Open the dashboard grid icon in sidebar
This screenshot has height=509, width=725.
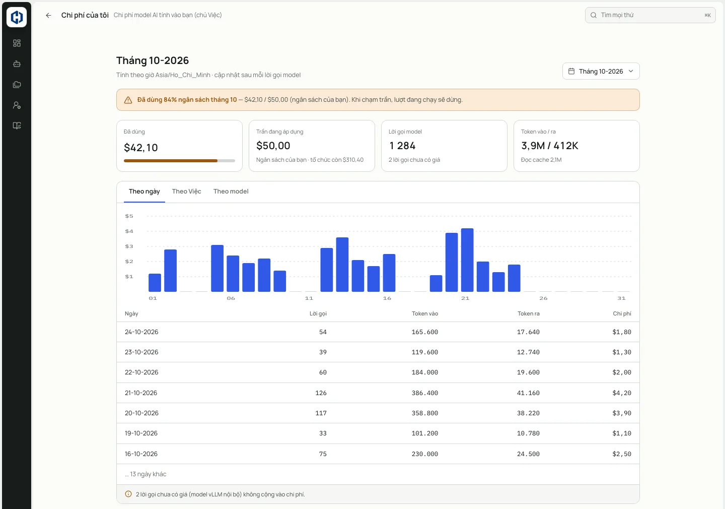point(17,43)
